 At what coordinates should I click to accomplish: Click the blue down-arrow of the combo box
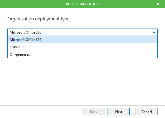click(x=154, y=32)
